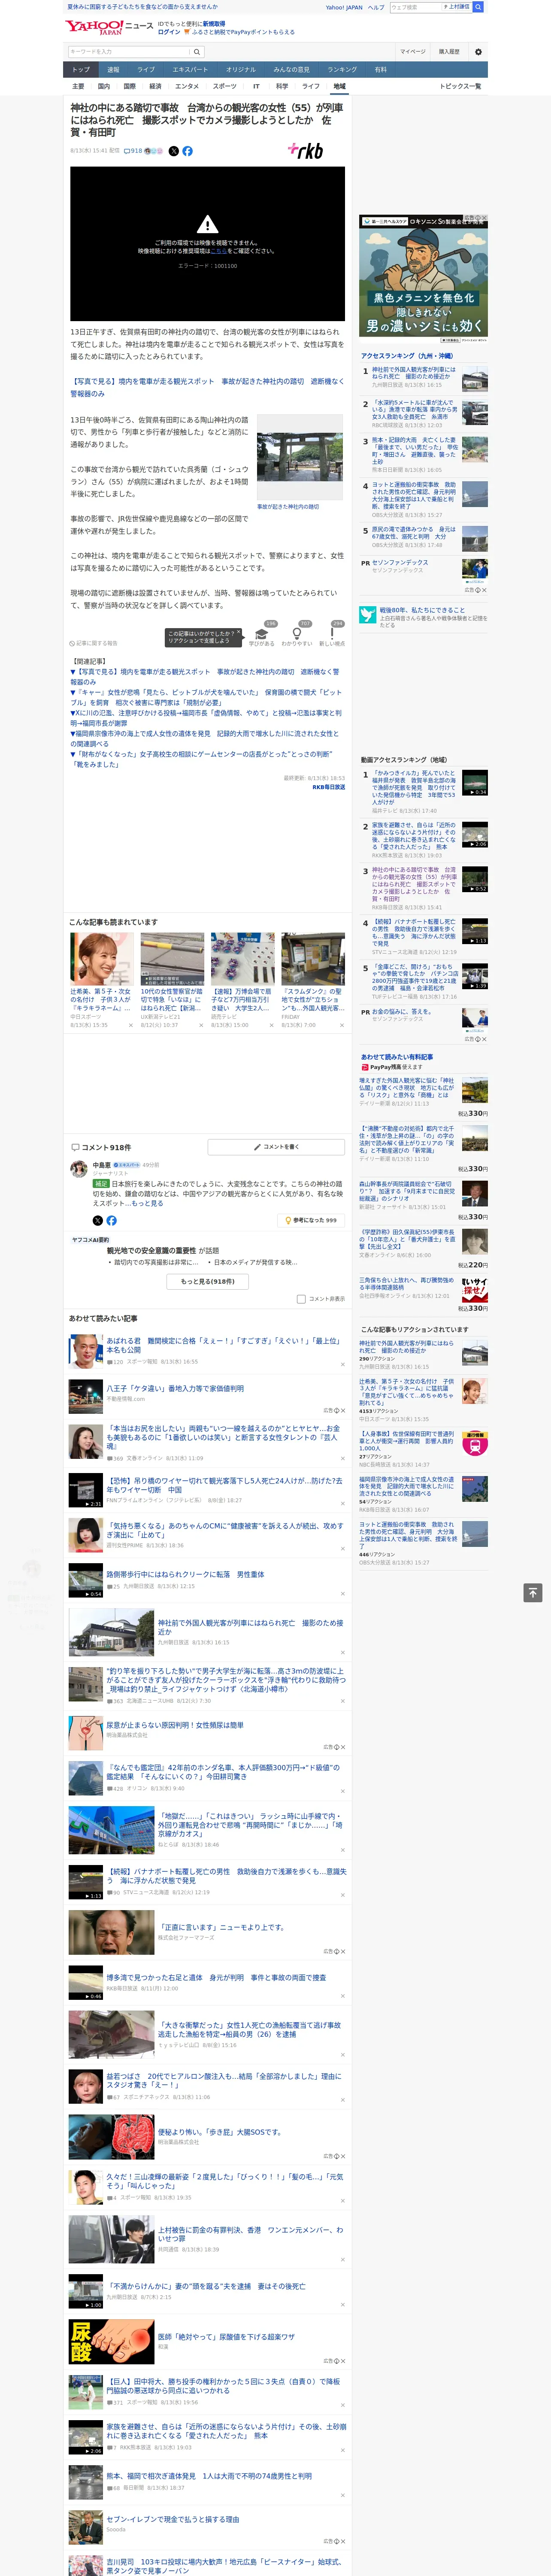Open the スポーツ category tab
The image size is (551, 2576).
(225, 86)
